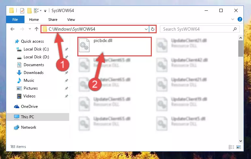Screen dimensions: 251x159
Task: Click the pin icon next to Music
Action: [67, 80]
